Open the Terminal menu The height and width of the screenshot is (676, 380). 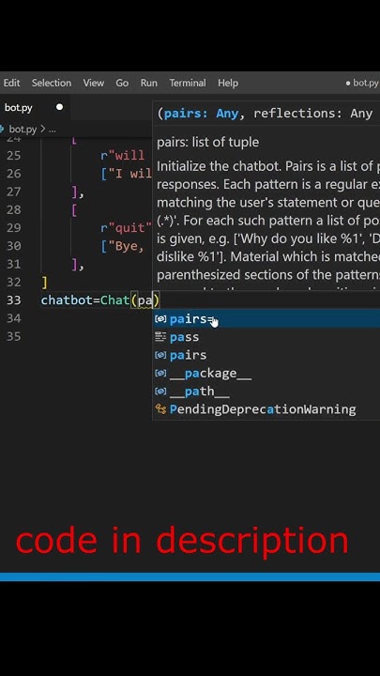coord(188,83)
